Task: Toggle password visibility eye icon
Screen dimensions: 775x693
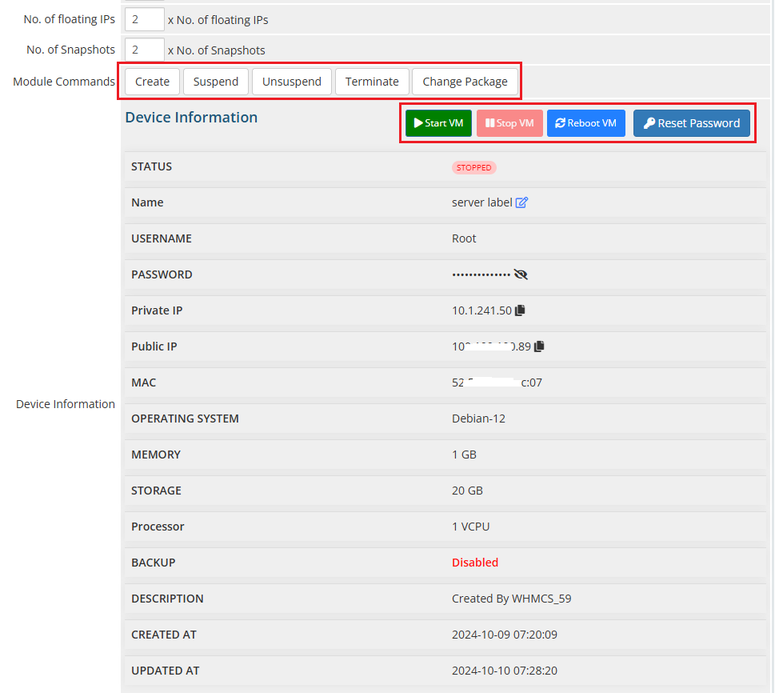Action: [521, 274]
